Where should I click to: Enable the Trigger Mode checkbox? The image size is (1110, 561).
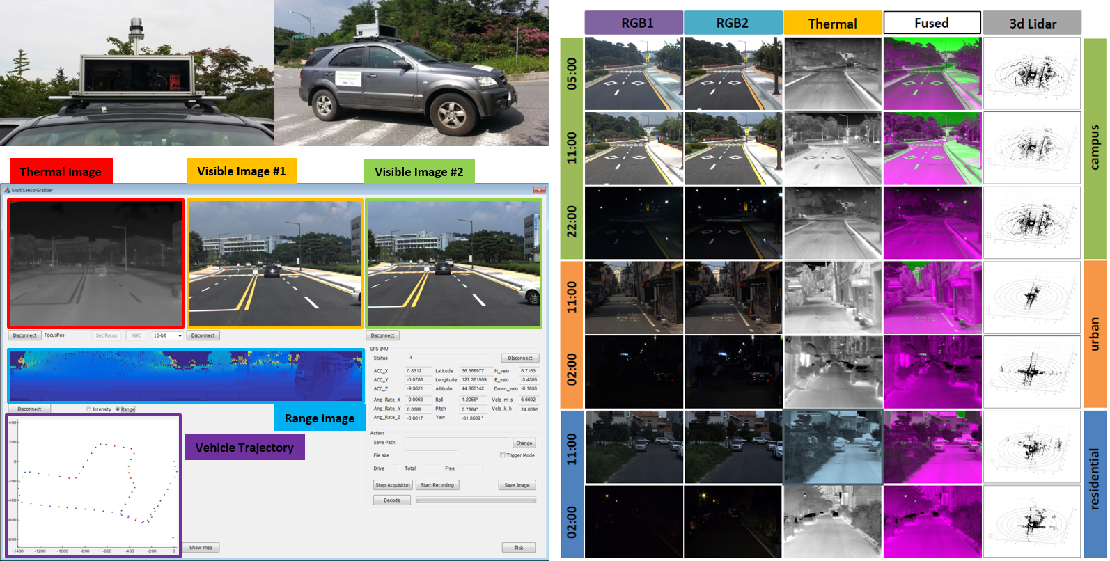502,455
